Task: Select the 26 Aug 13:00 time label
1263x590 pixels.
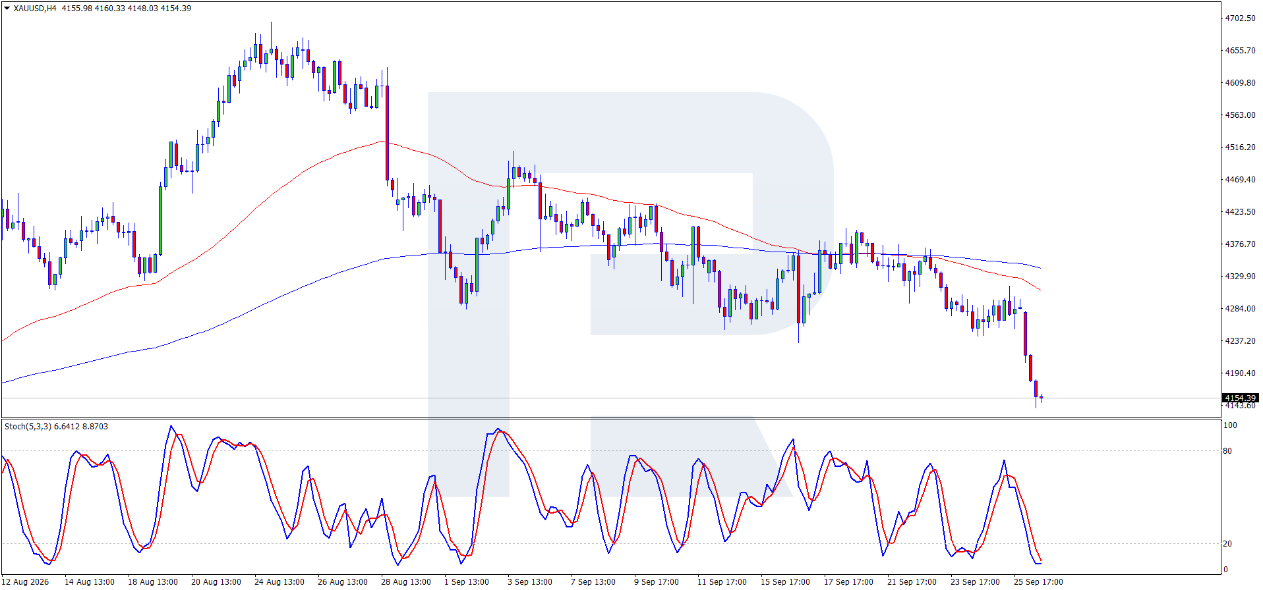Action: pos(343,582)
